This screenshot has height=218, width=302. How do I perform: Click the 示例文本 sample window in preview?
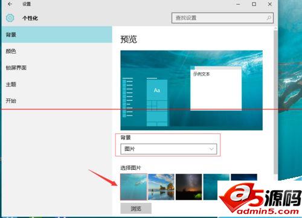pos(216,88)
